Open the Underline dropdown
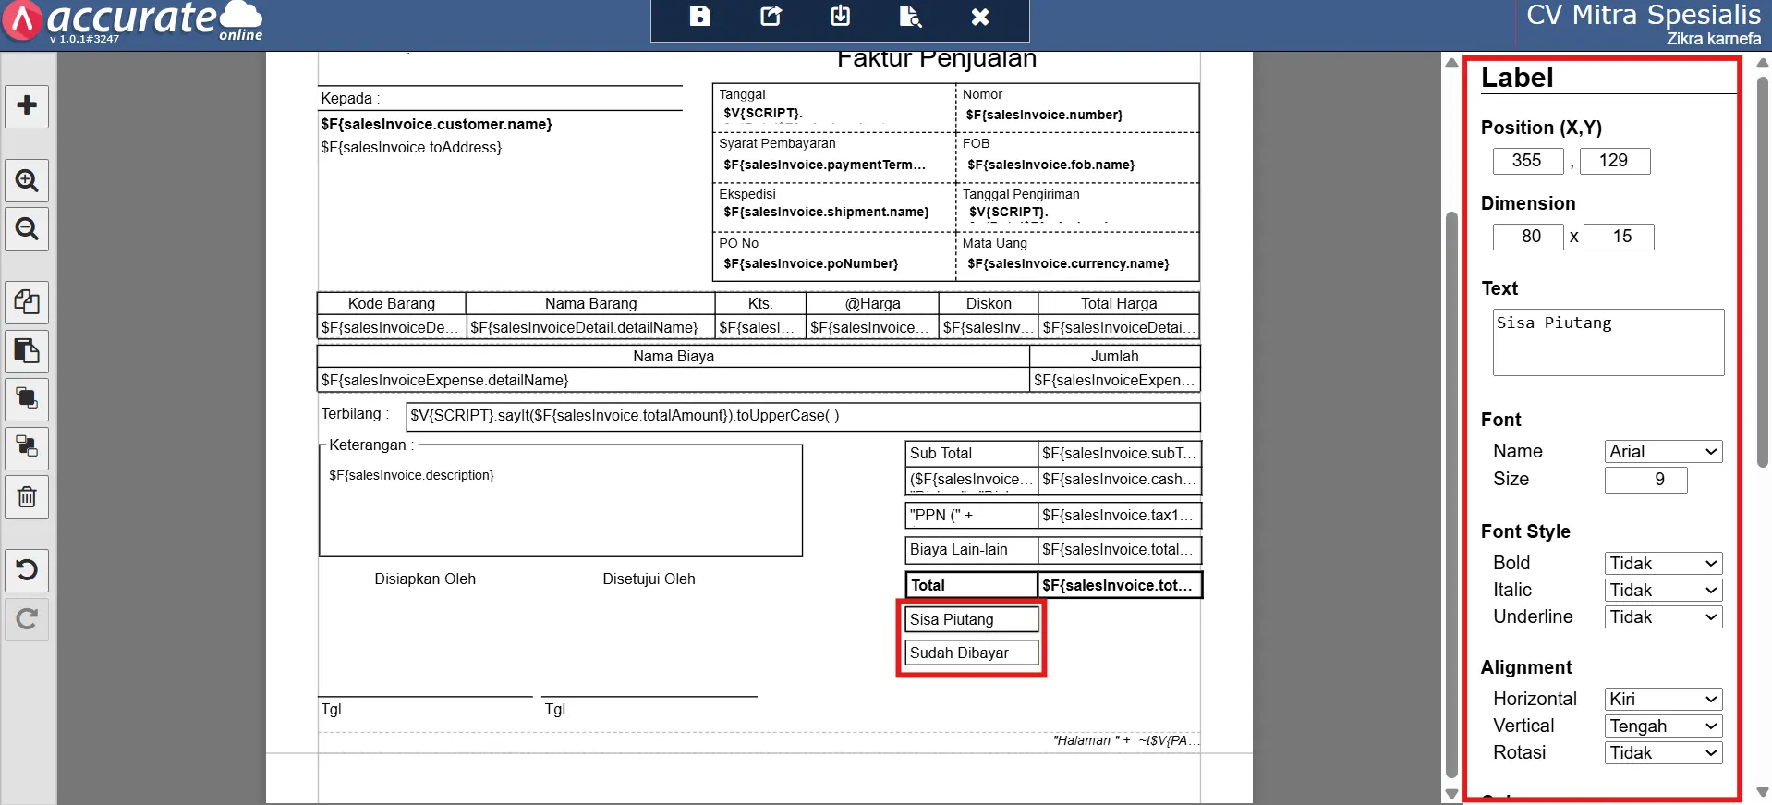 pyautogui.click(x=1663, y=616)
